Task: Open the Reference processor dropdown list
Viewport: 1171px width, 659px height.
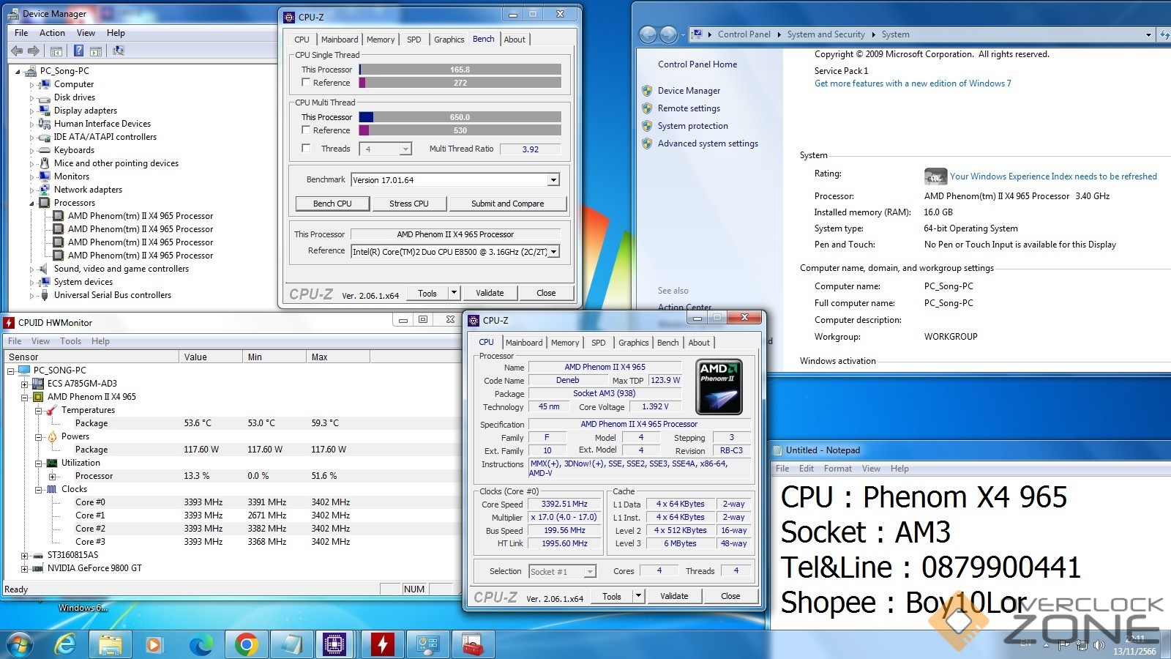Action: 553,251
